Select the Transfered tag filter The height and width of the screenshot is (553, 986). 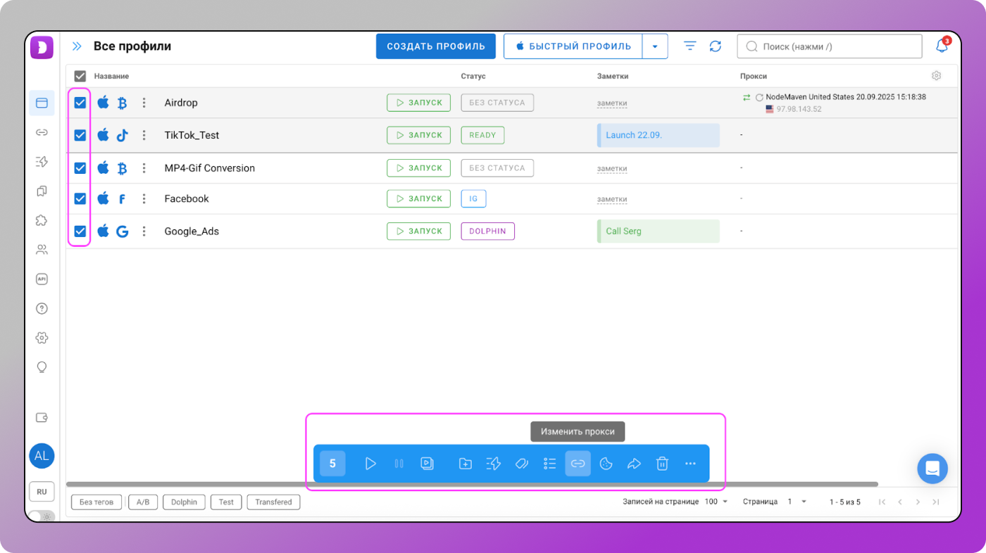pos(273,502)
